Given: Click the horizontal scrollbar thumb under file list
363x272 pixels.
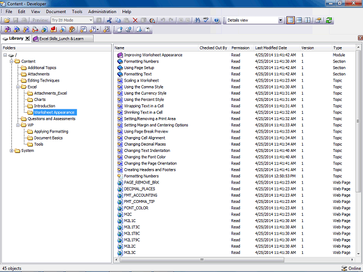Looking at the screenshot, I should point(202,260).
